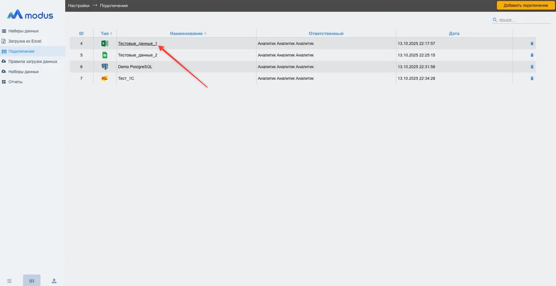Focus the поиск search field
556x286 pixels.
524,20
